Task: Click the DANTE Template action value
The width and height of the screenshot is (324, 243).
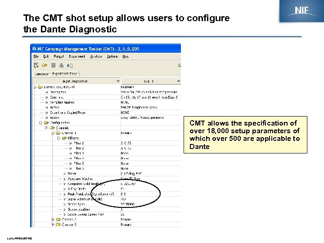Action: click(139, 108)
